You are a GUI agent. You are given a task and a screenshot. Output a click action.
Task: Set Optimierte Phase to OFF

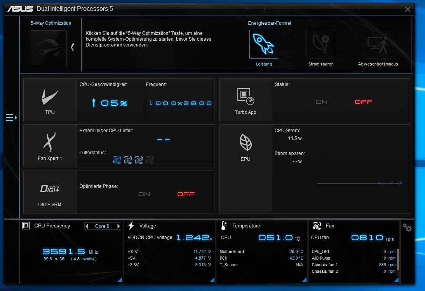tap(186, 194)
